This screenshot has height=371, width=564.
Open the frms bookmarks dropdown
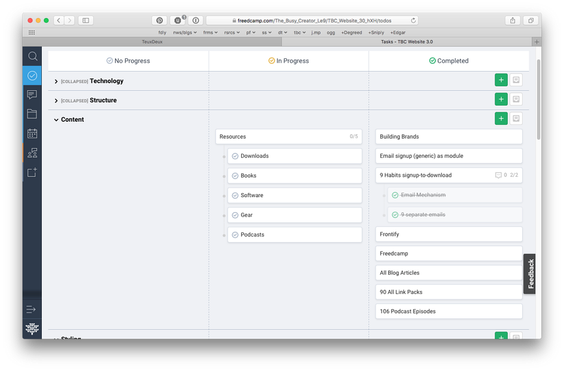click(210, 32)
